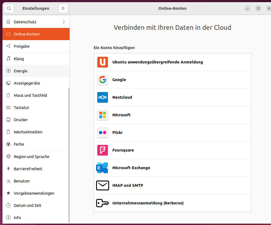Open the hamburger menu in Einstellungen header

pos(63,8)
